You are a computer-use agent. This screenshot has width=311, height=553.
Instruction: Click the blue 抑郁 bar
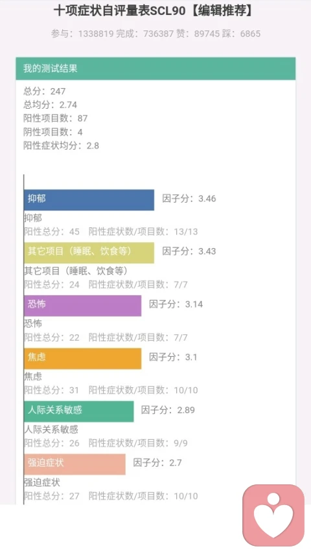[x=89, y=200]
